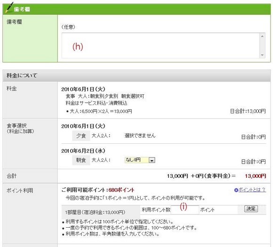Click the remarks textarea scrollbar track
The image size is (273, 247).
[262, 46]
